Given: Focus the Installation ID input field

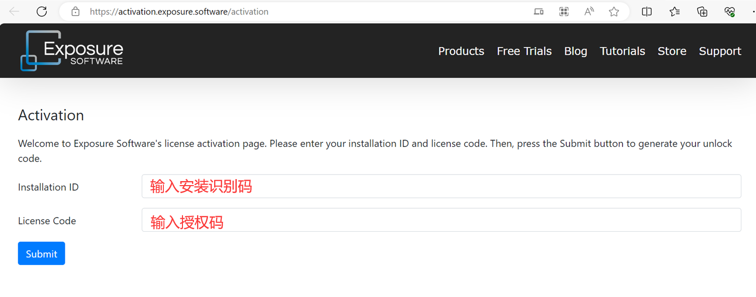Looking at the screenshot, I should pyautogui.click(x=441, y=186).
